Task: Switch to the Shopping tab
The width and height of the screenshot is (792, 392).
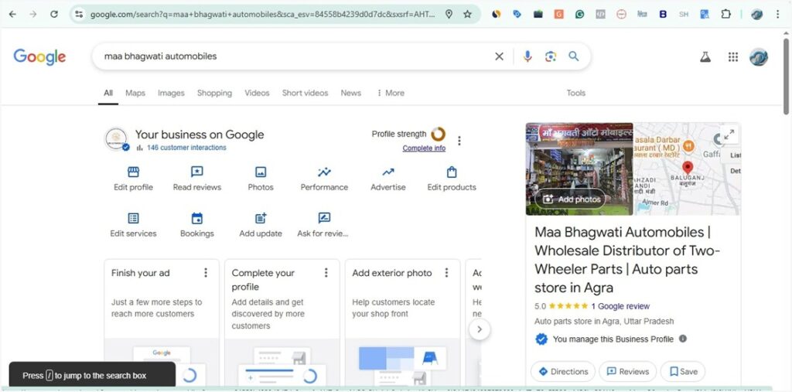Action: click(x=215, y=93)
